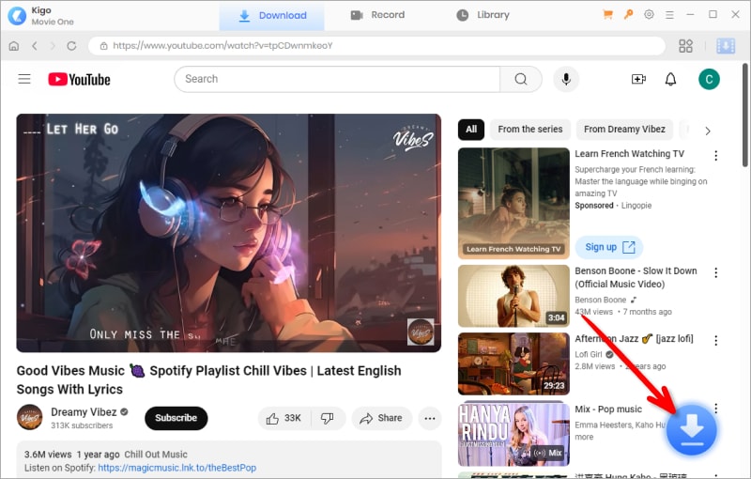The image size is (751, 479).
Task: Open options for Afternoon Jazz video
Action: click(x=715, y=341)
